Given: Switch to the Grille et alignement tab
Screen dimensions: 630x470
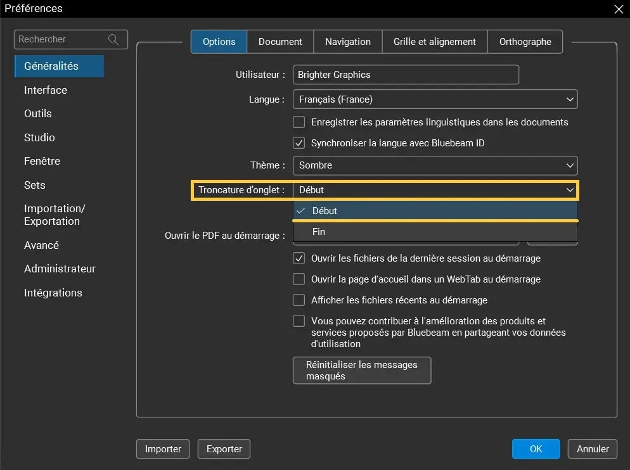Looking at the screenshot, I should pyautogui.click(x=434, y=41).
